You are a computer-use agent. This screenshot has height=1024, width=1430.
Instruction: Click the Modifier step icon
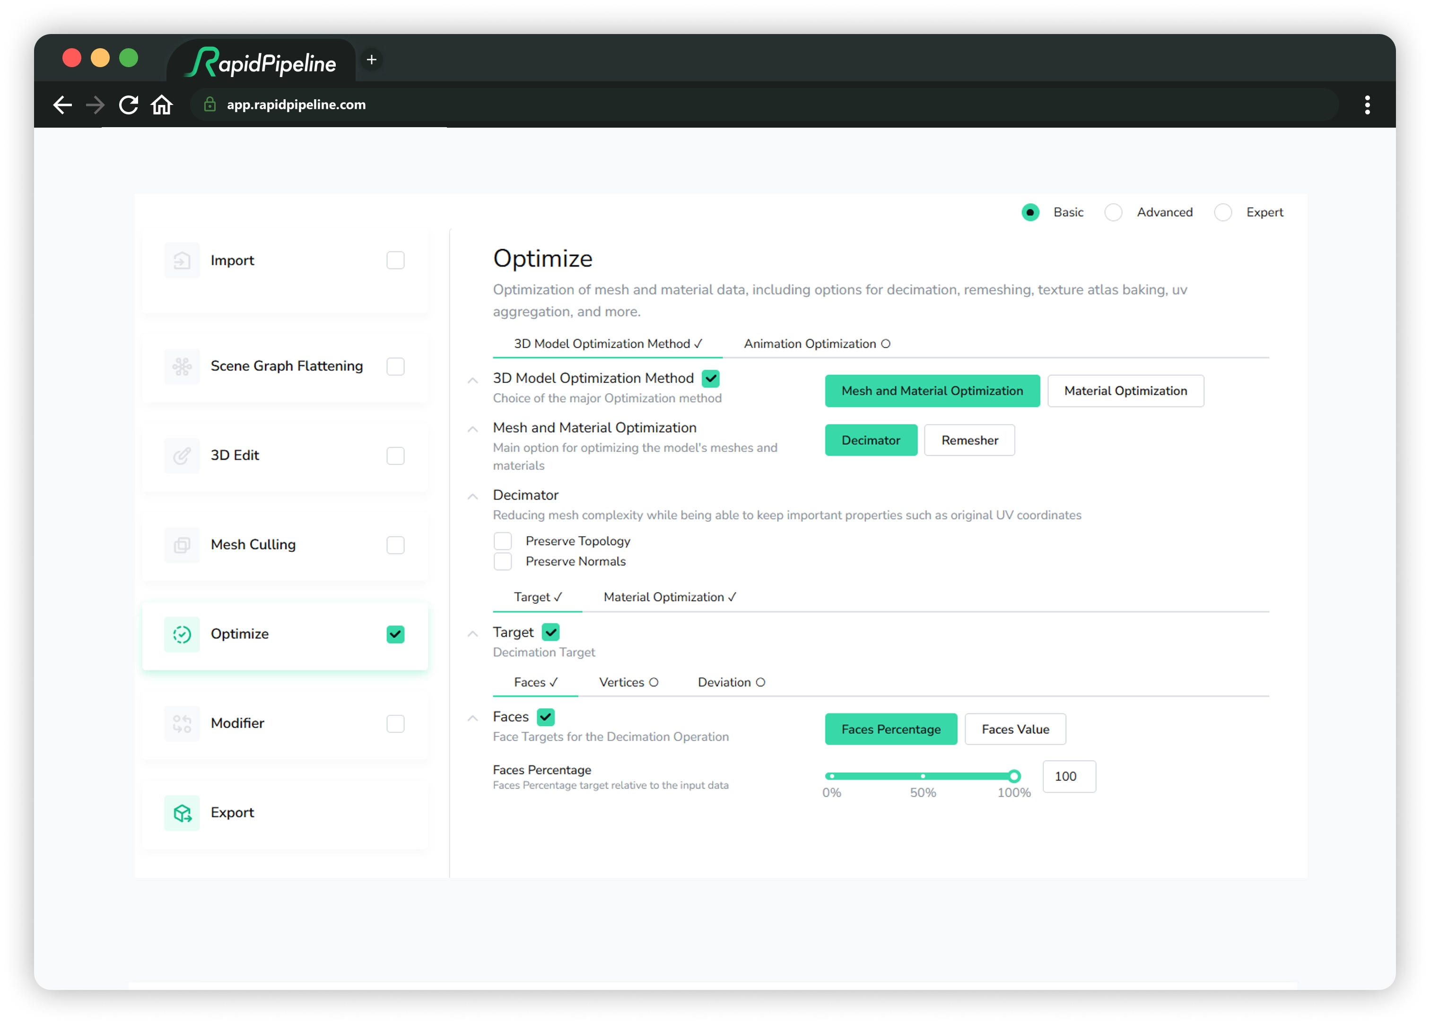[x=182, y=723]
